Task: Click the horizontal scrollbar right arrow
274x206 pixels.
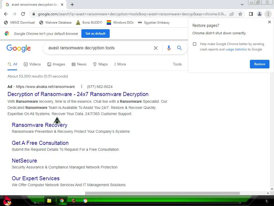Action: tap(268, 193)
